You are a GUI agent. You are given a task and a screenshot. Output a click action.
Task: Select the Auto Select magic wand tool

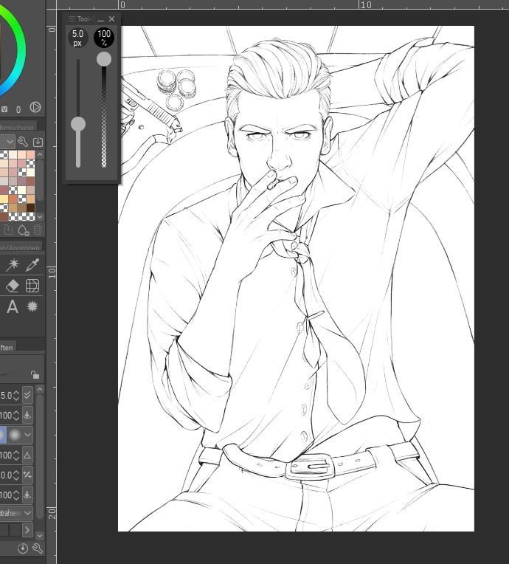tap(12, 265)
